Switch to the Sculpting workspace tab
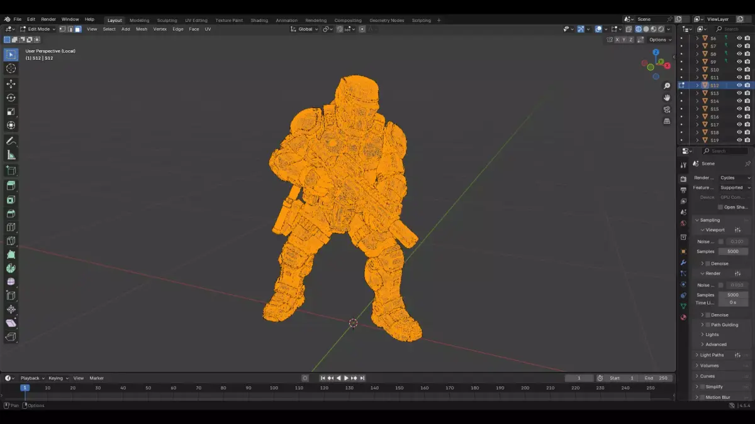 tap(167, 20)
